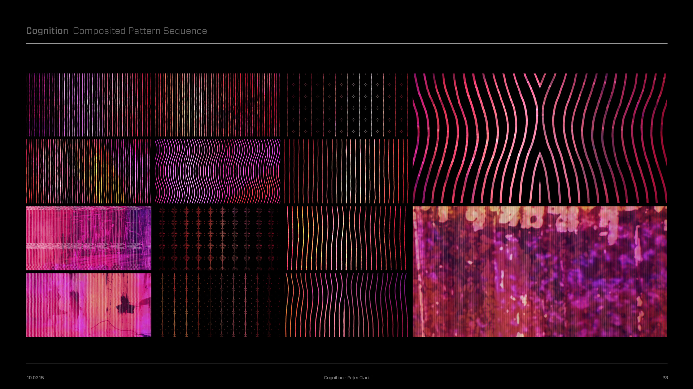Screen dimensions: 693x389
Task: Click 'Composited Pattern Sequence' subtitle text
Action: click(x=140, y=31)
